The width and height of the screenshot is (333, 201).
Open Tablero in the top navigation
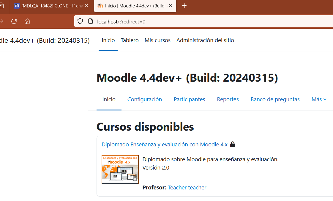coord(130,40)
